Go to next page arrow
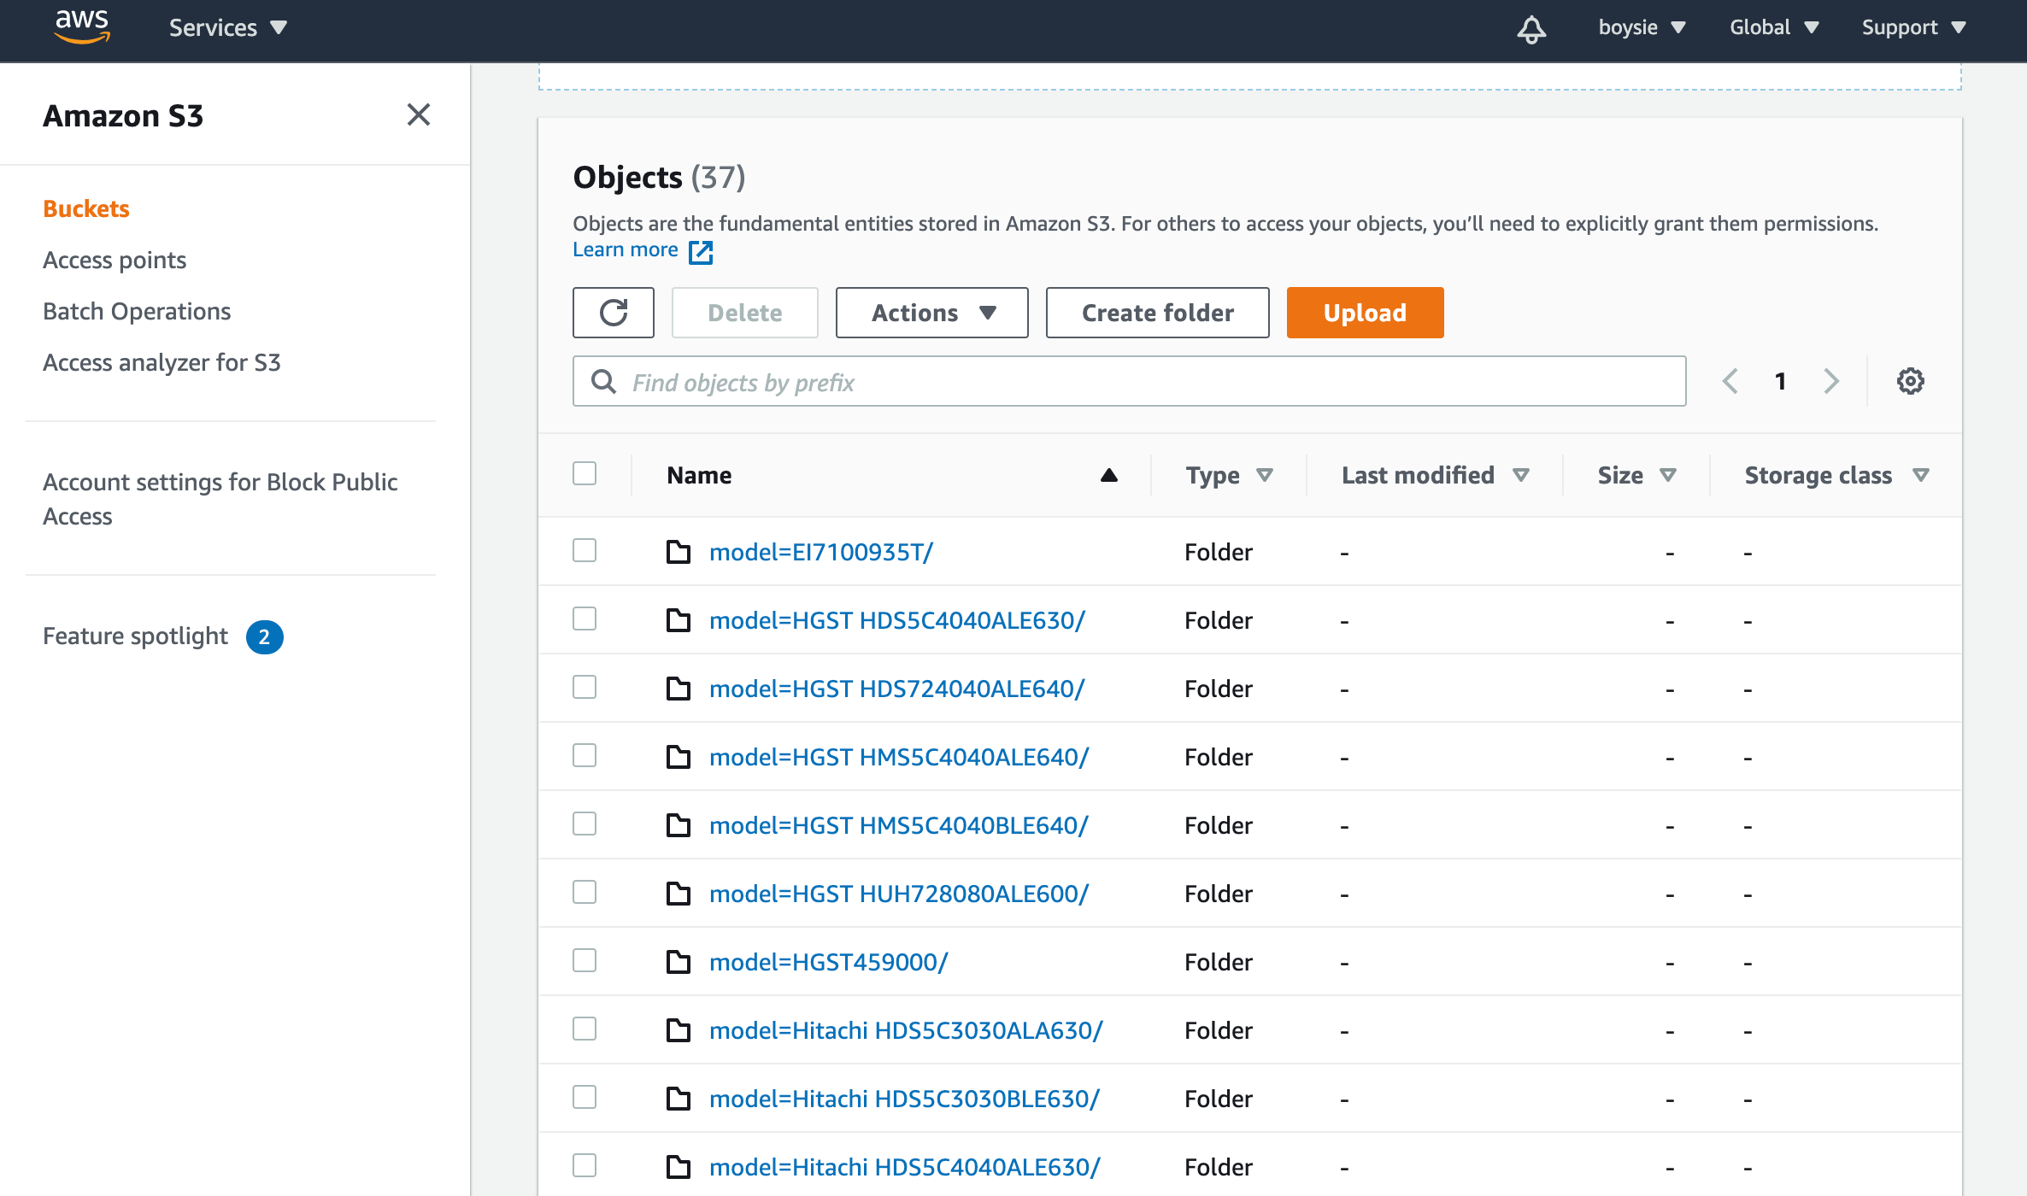2027x1196 pixels. 1831,381
